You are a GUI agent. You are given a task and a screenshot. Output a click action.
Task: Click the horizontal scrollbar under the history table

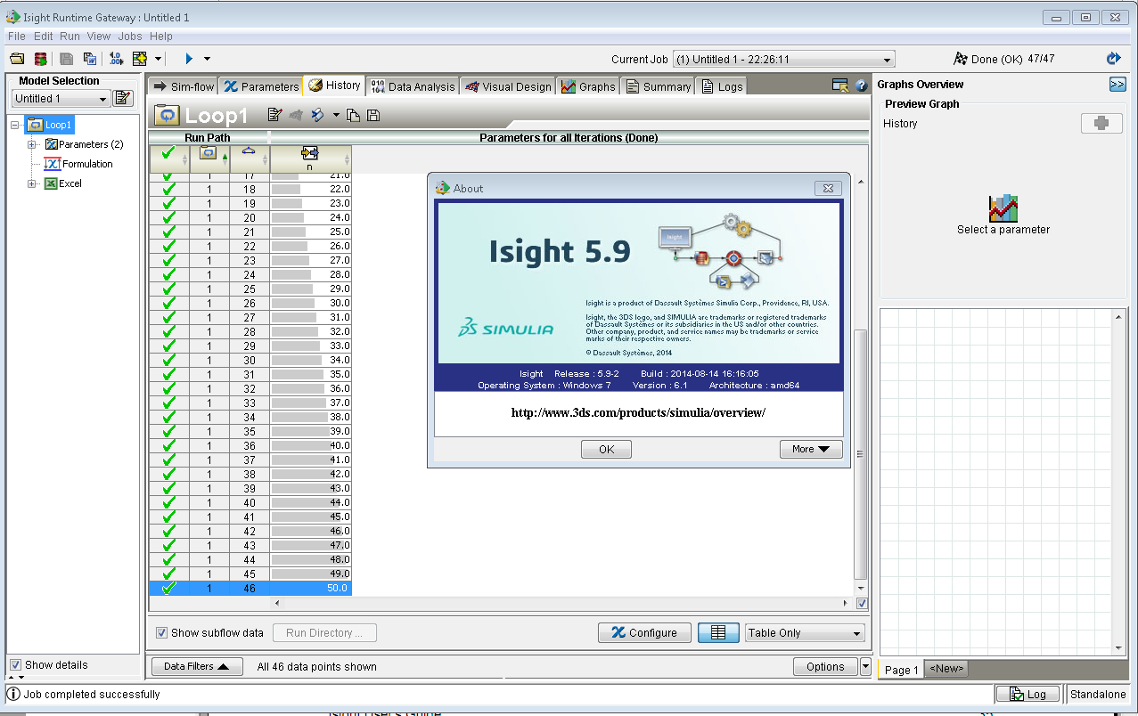(x=561, y=603)
